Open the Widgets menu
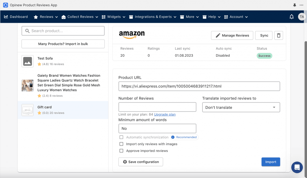 point(114,17)
